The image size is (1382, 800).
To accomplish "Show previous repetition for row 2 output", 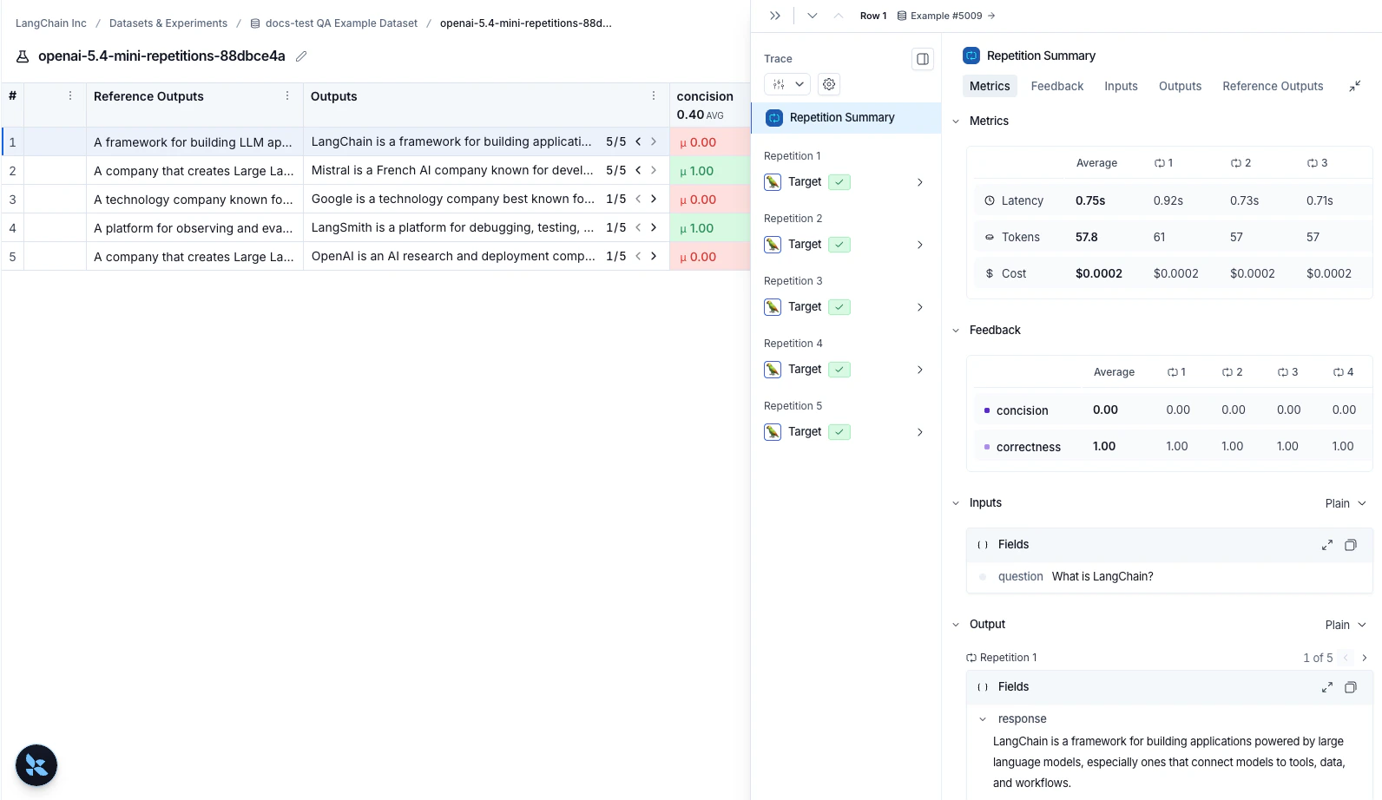I will 638,170.
